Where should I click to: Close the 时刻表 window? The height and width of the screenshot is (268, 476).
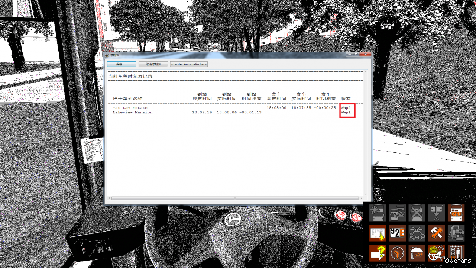tap(365, 54)
